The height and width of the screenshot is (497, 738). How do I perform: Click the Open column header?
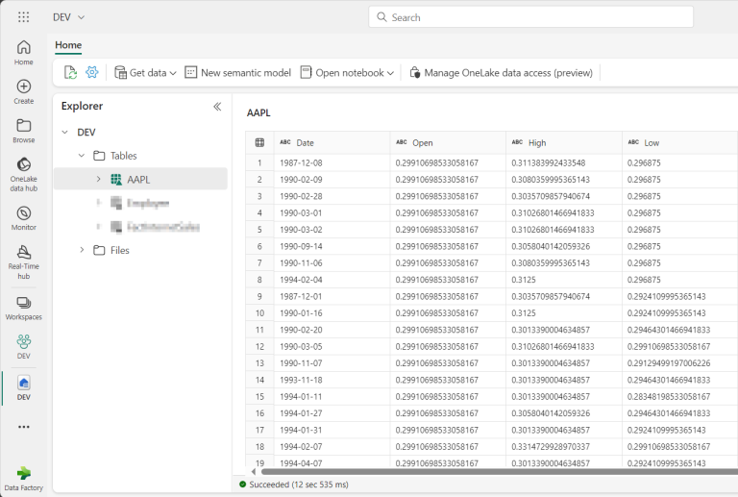448,142
